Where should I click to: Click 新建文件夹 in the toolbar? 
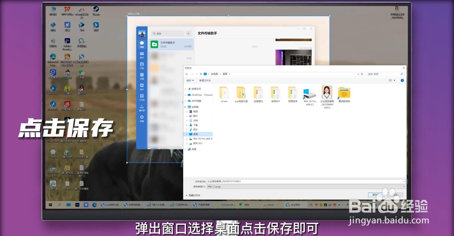(x=205, y=80)
